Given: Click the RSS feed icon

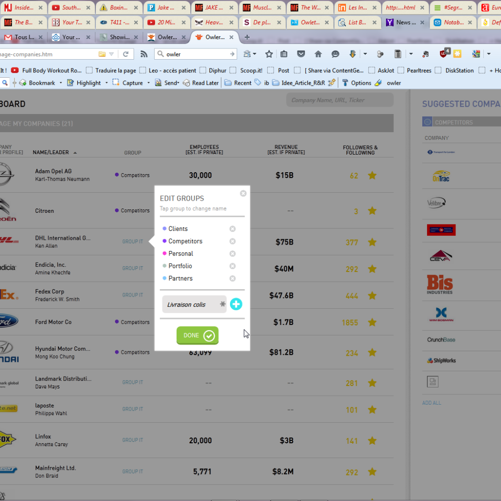Looking at the screenshot, I should click(144, 54).
